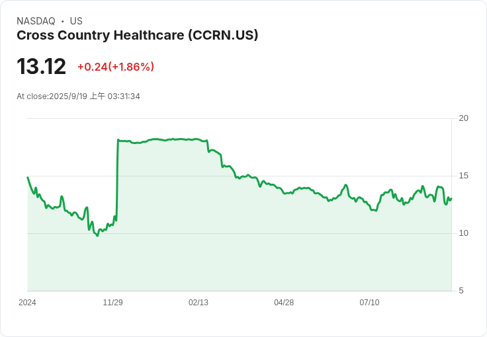487x337 pixels.
Task: Click the 10 y-axis price label
Action: (463, 233)
